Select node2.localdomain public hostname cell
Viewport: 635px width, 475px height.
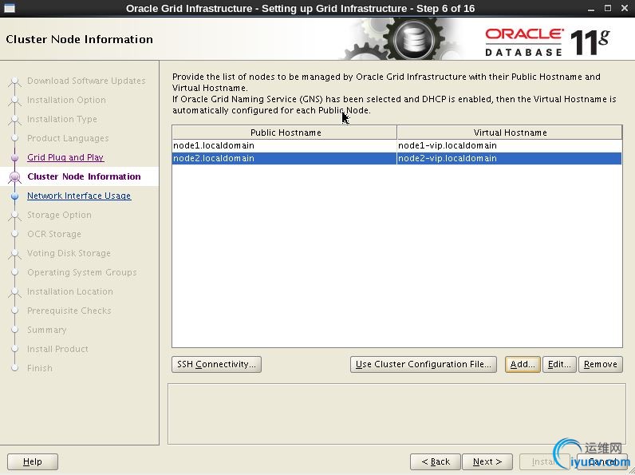(x=284, y=159)
